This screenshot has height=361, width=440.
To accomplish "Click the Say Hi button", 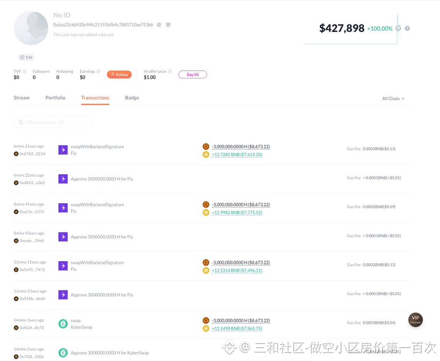I will pyautogui.click(x=193, y=74).
